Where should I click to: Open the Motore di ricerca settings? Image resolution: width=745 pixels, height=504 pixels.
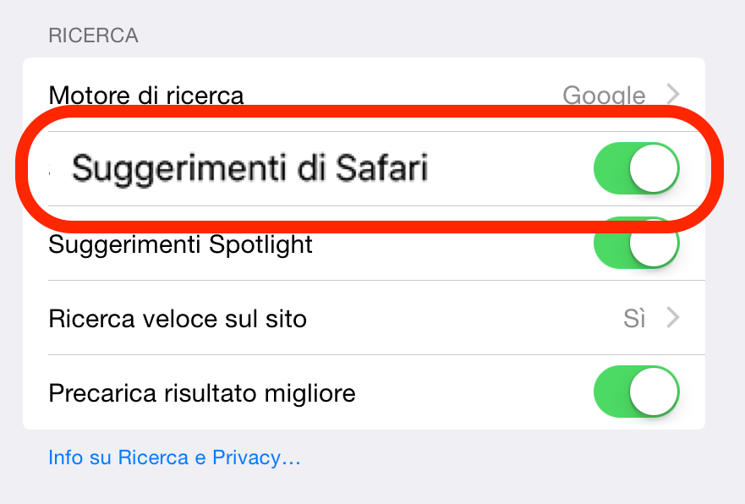point(364,96)
